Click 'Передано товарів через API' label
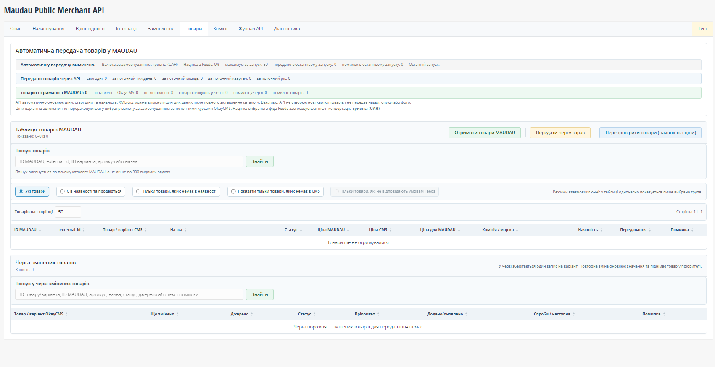The image size is (715, 367). point(50,79)
